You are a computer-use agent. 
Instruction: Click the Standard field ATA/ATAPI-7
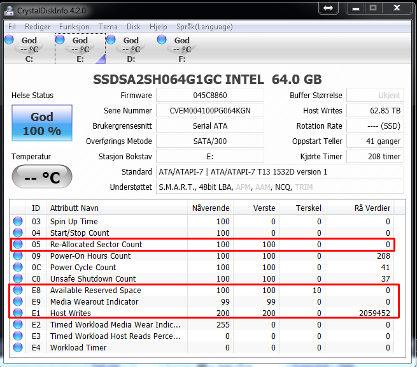point(279,171)
